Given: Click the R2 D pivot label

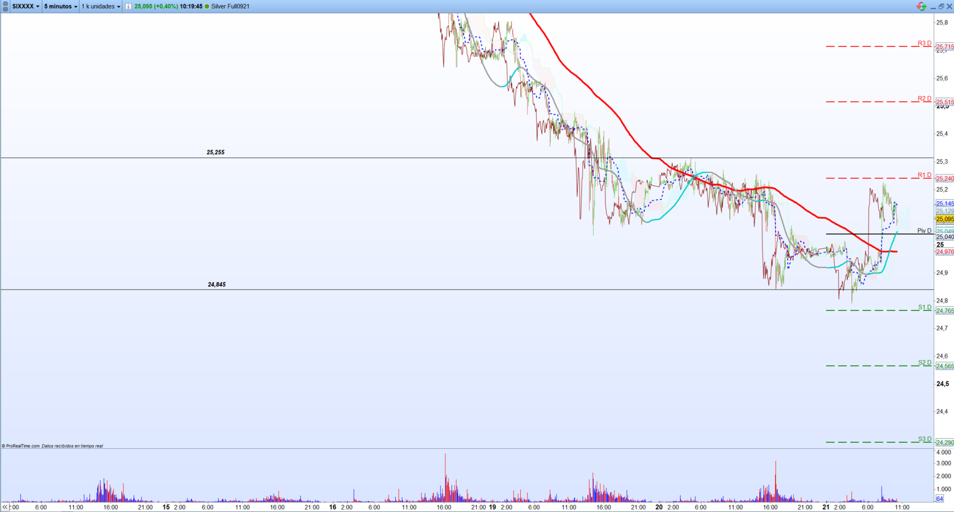Looking at the screenshot, I should (x=924, y=98).
